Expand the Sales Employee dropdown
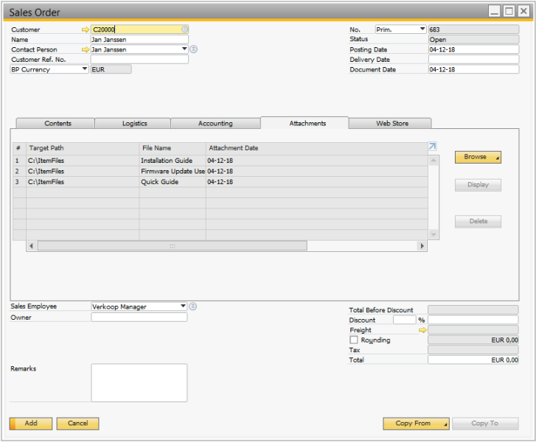Screen dimensions: 536x442 183,306
